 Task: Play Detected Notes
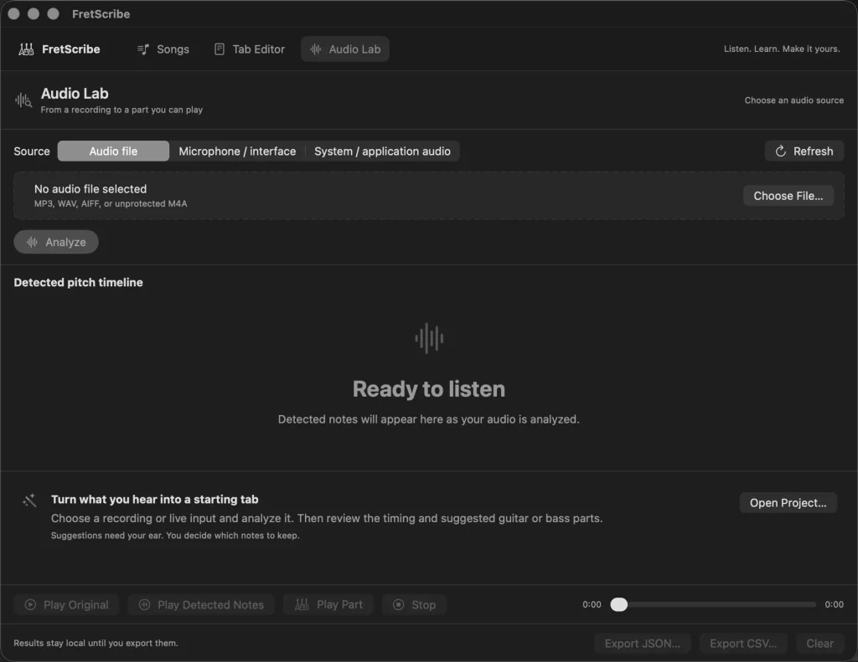[x=201, y=604]
